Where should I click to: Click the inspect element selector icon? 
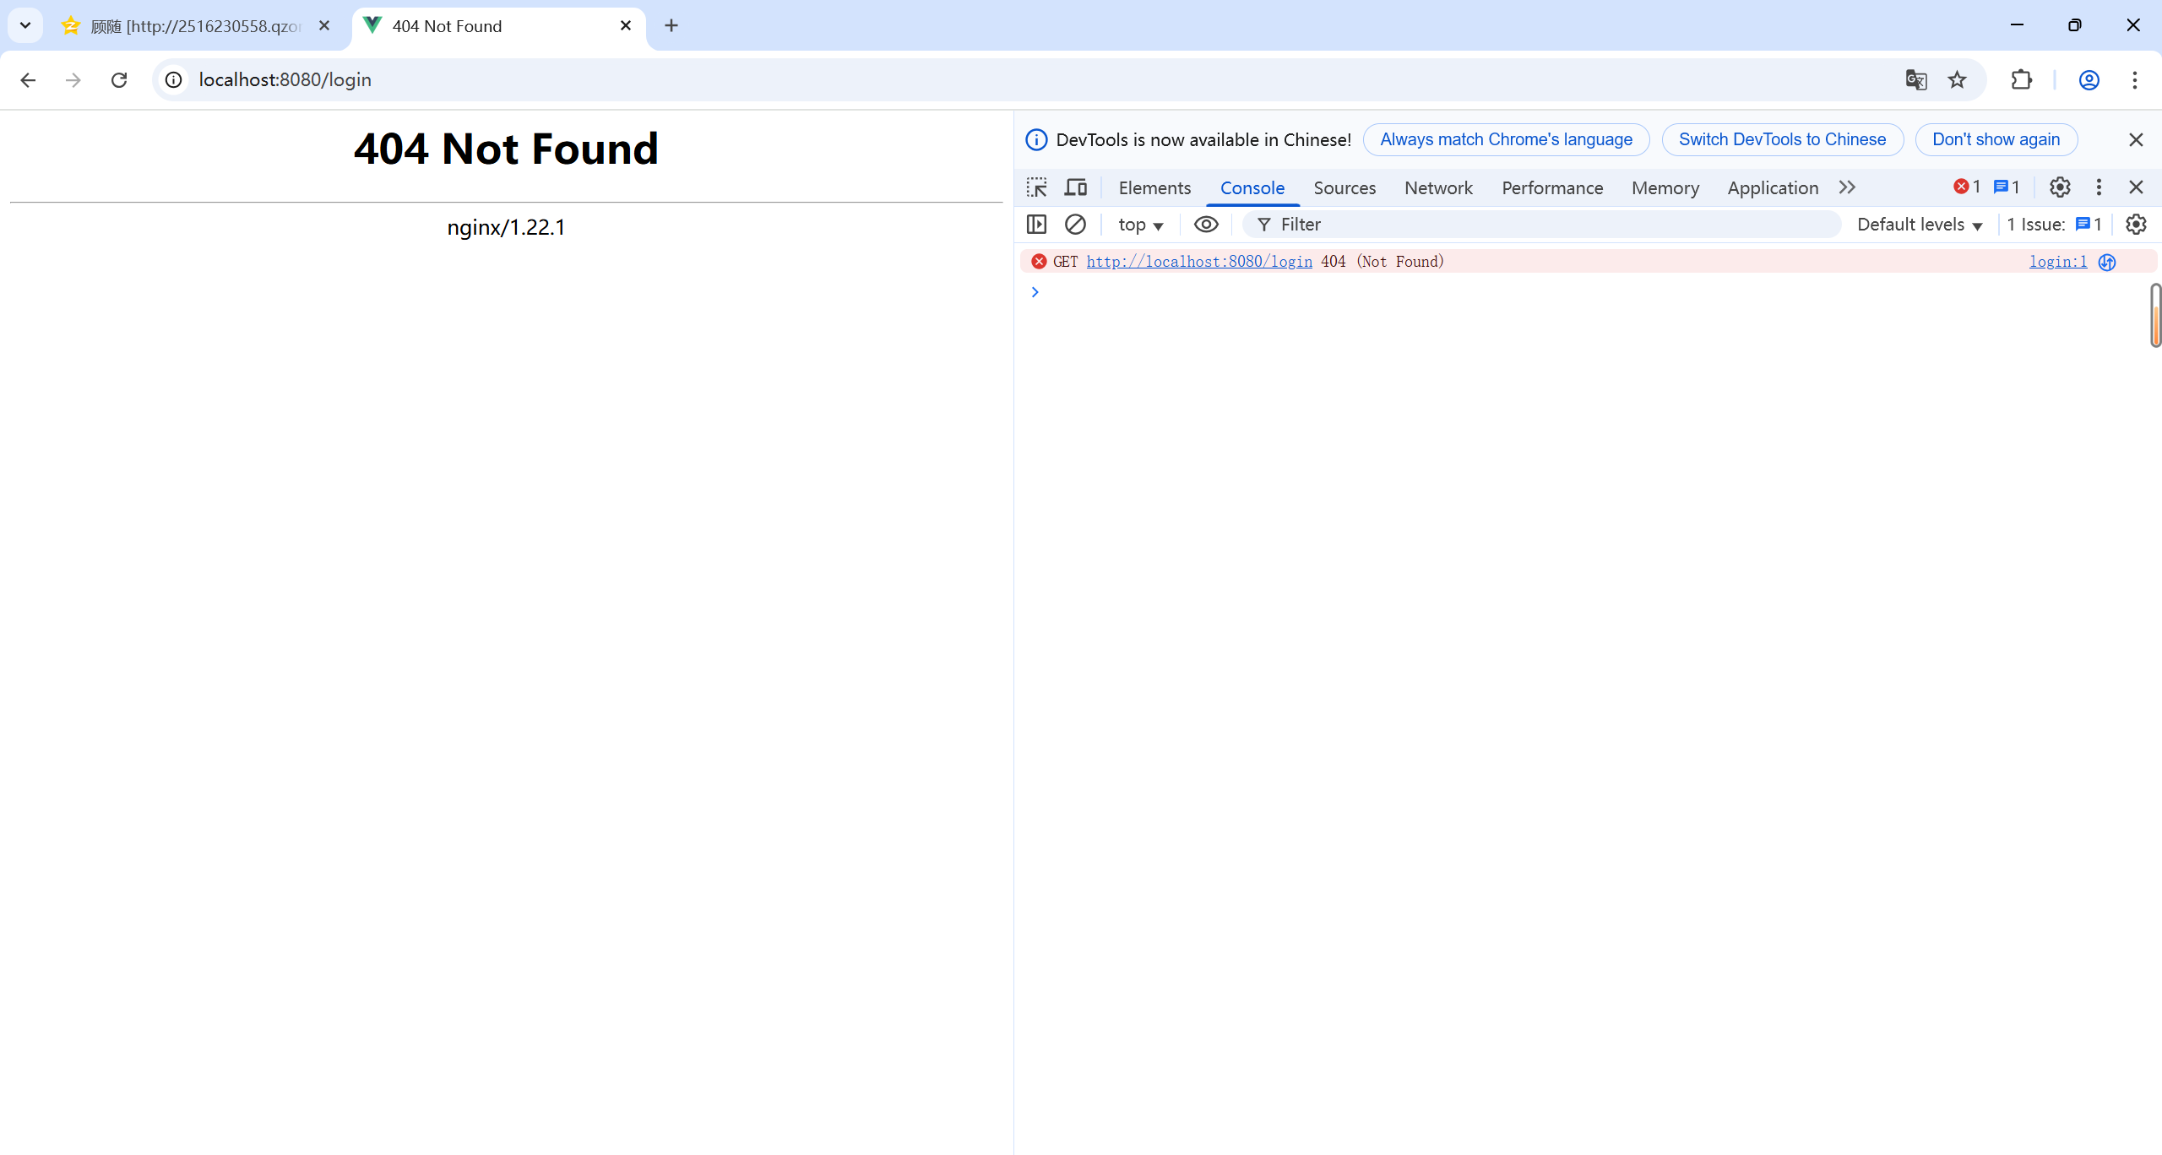(x=1036, y=187)
